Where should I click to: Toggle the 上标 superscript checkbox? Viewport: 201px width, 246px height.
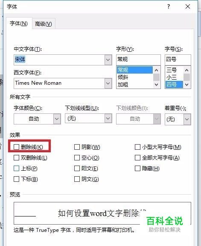coord(16,168)
